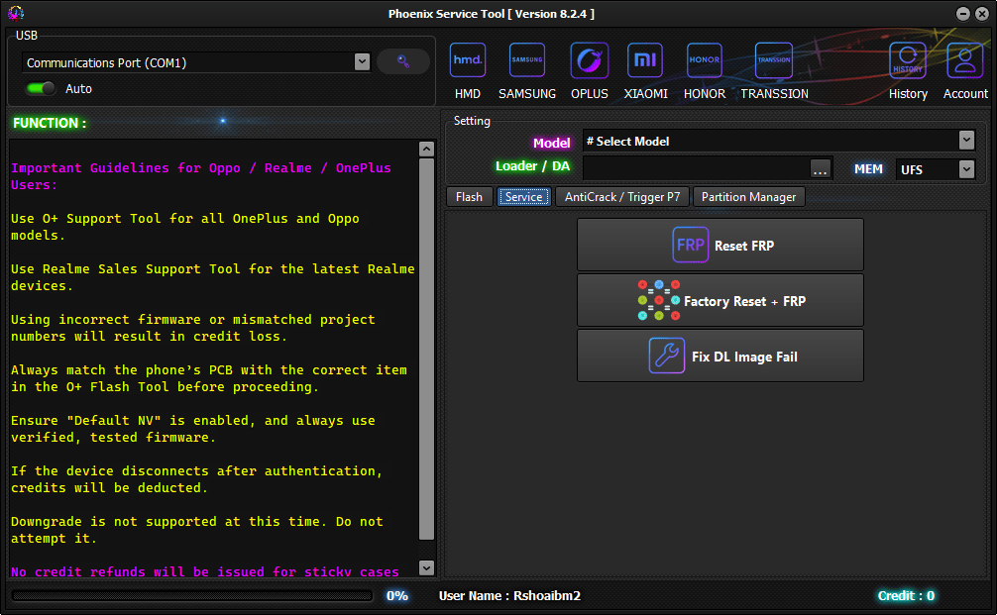The image size is (997, 615).
Task: Open the Account icon
Action: (964, 61)
